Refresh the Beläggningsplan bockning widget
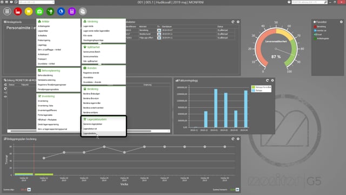This screenshot has height=195, width=346. [x=233, y=139]
